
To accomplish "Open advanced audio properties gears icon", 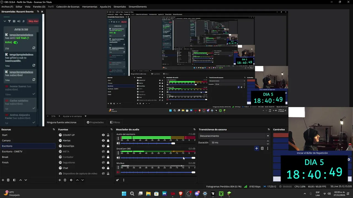I will coord(117,180).
